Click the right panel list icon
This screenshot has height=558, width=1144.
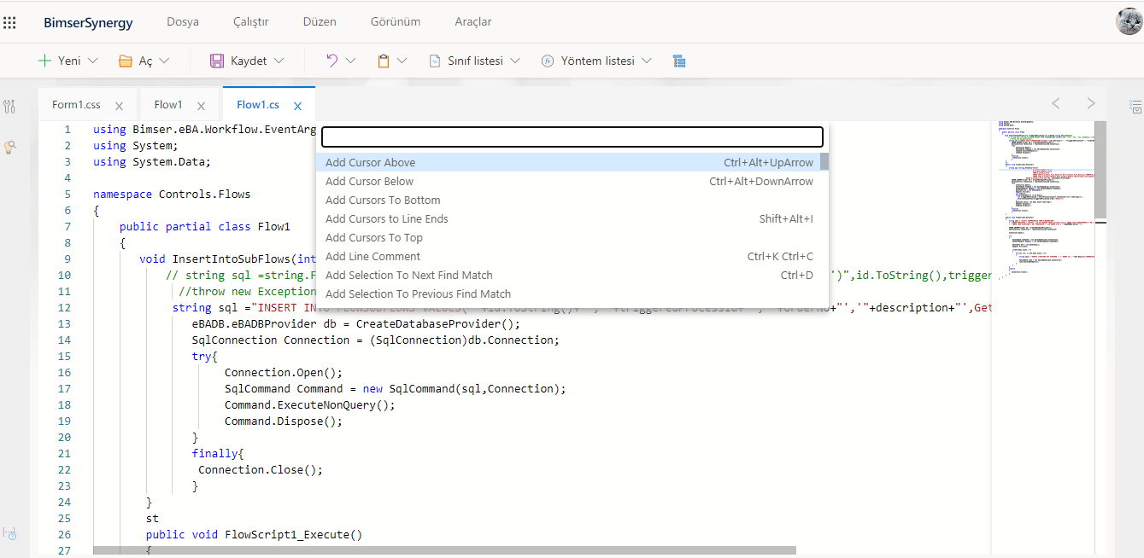click(x=1135, y=107)
